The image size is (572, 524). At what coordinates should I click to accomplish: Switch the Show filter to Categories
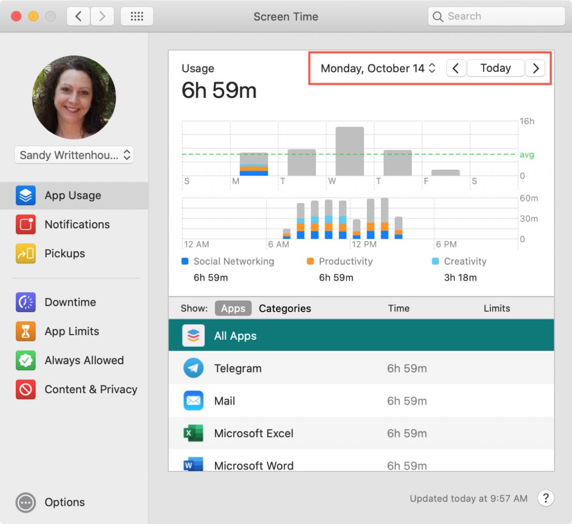[x=285, y=308]
